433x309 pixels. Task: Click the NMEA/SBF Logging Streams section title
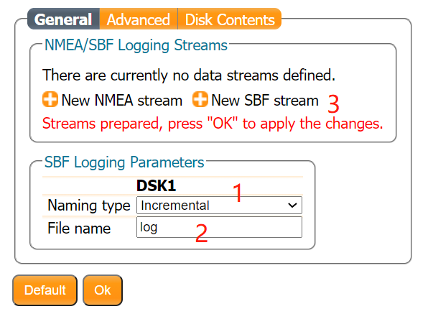tap(136, 45)
